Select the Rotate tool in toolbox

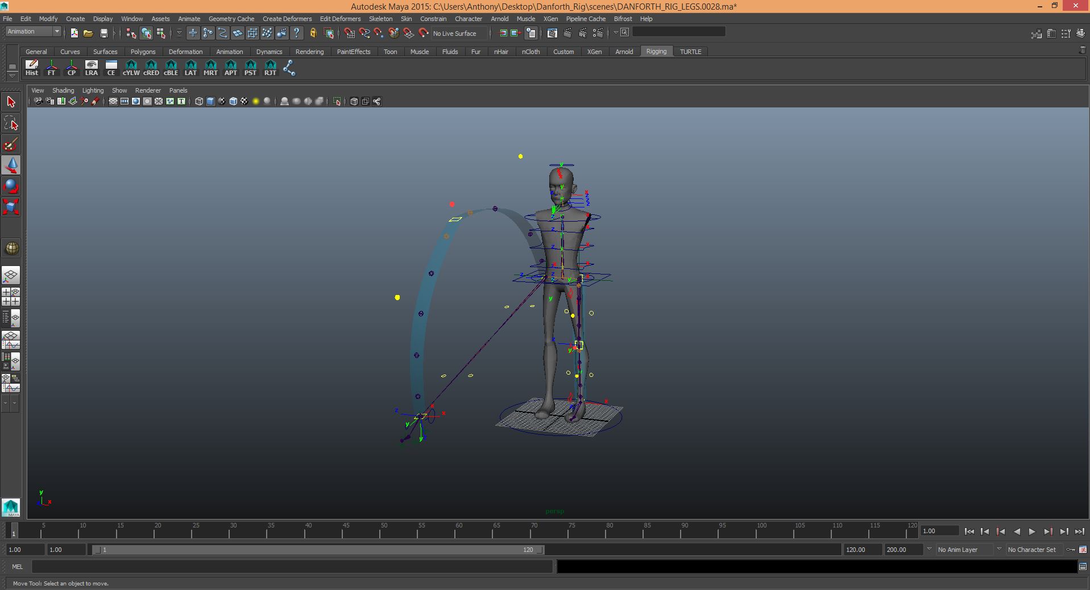click(x=11, y=186)
